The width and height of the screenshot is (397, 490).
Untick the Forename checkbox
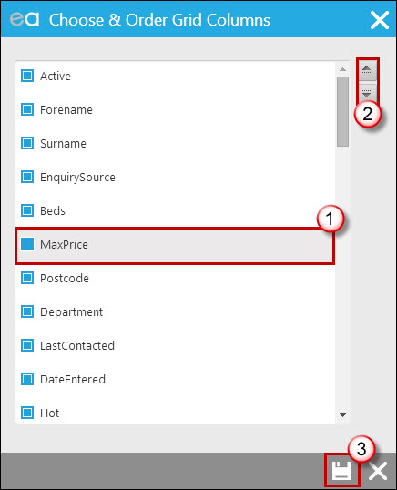(27, 109)
